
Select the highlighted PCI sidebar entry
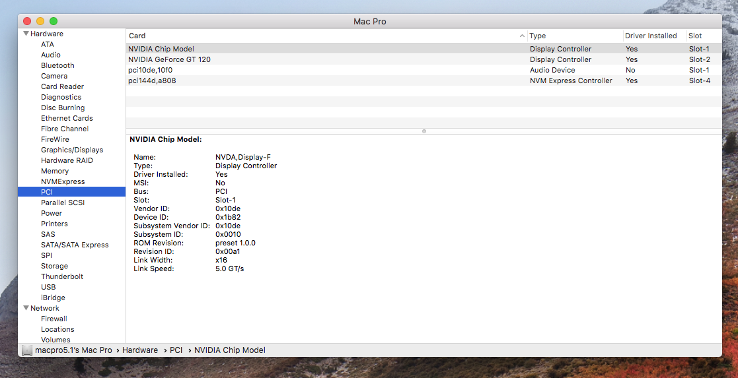[71, 192]
